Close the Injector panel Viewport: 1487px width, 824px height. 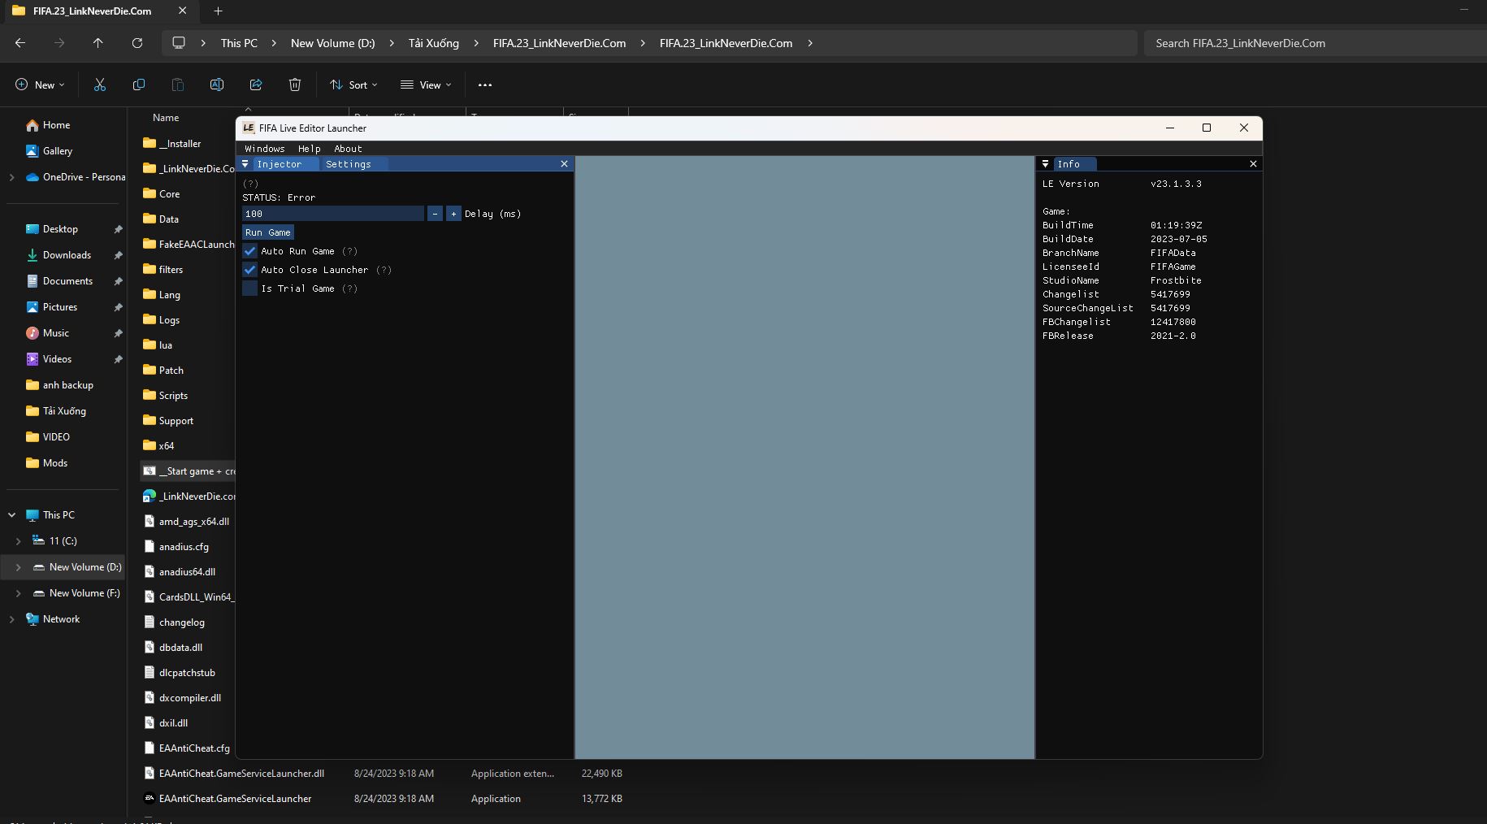(x=564, y=164)
